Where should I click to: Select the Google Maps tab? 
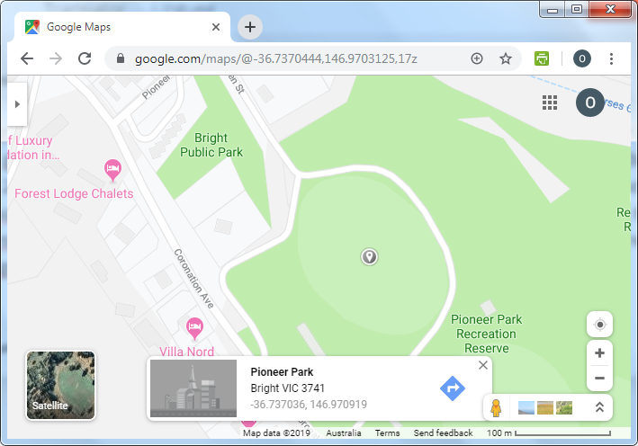(x=122, y=27)
